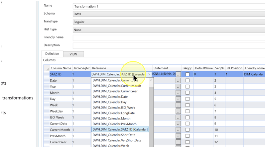Switch to the Definition tab
This screenshot has width=266, height=148.
[x=52, y=54]
